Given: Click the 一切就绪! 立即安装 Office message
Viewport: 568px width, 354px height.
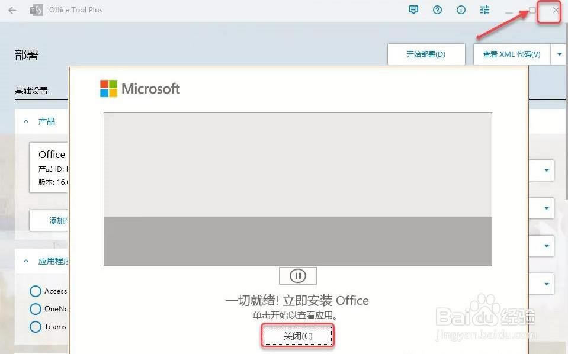Looking at the screenshot, I should click(297, 301).
